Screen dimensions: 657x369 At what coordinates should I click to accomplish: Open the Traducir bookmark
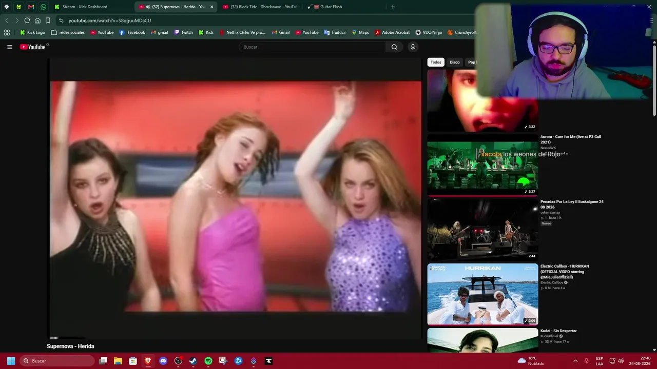click(x=335, y=32)
